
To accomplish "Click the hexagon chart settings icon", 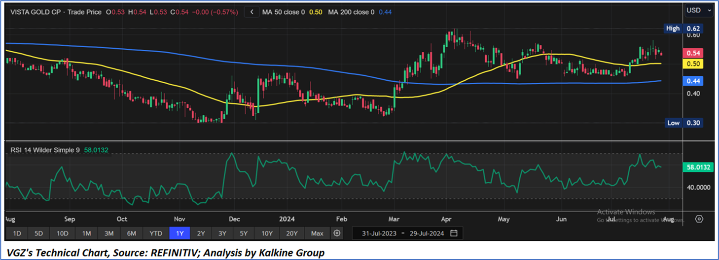I will 699,219.
